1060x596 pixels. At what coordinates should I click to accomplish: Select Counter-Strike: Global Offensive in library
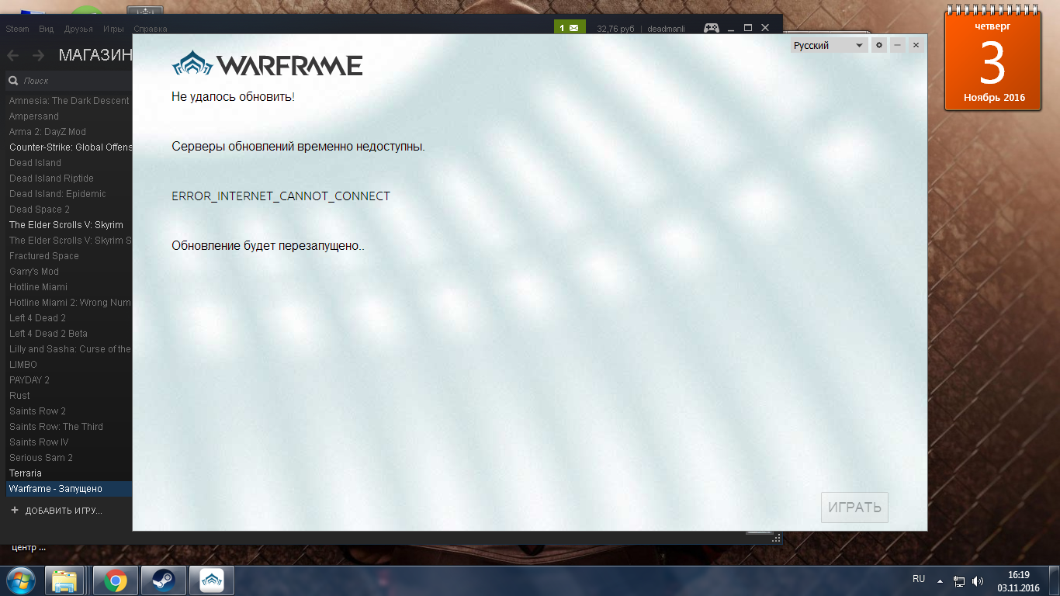pos(69,147)
